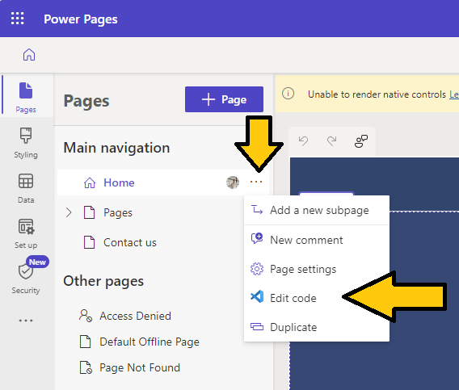
Task: Open the Access Denied page
Action: pyautogui.click(x=135, y=316)
